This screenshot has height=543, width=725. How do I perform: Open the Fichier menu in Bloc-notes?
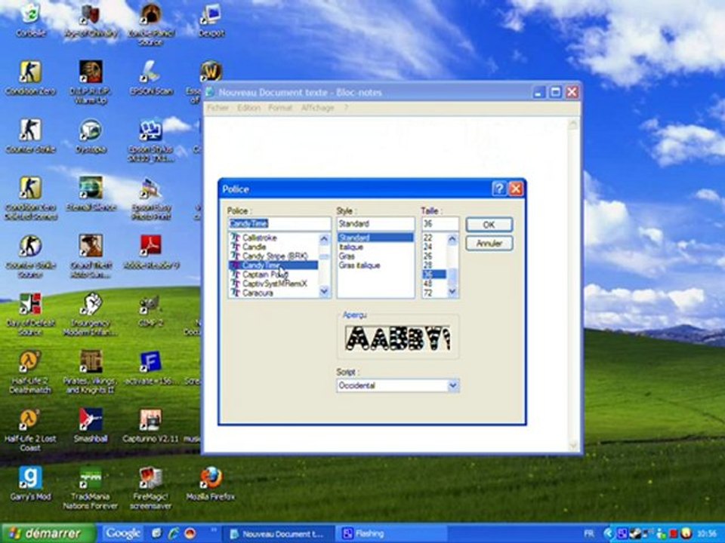[217, 108]
